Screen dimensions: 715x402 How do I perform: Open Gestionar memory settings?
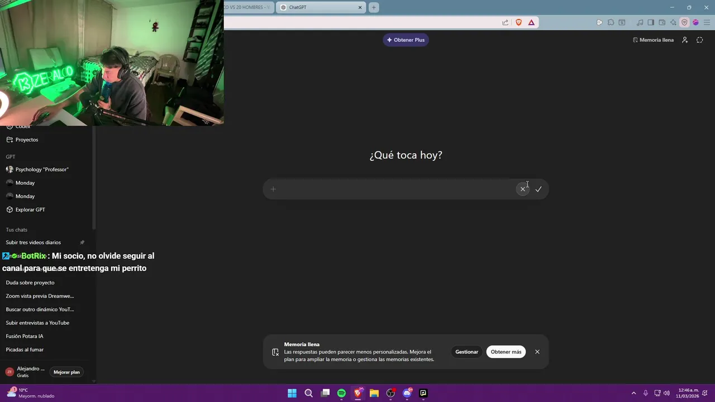point(466,352)
